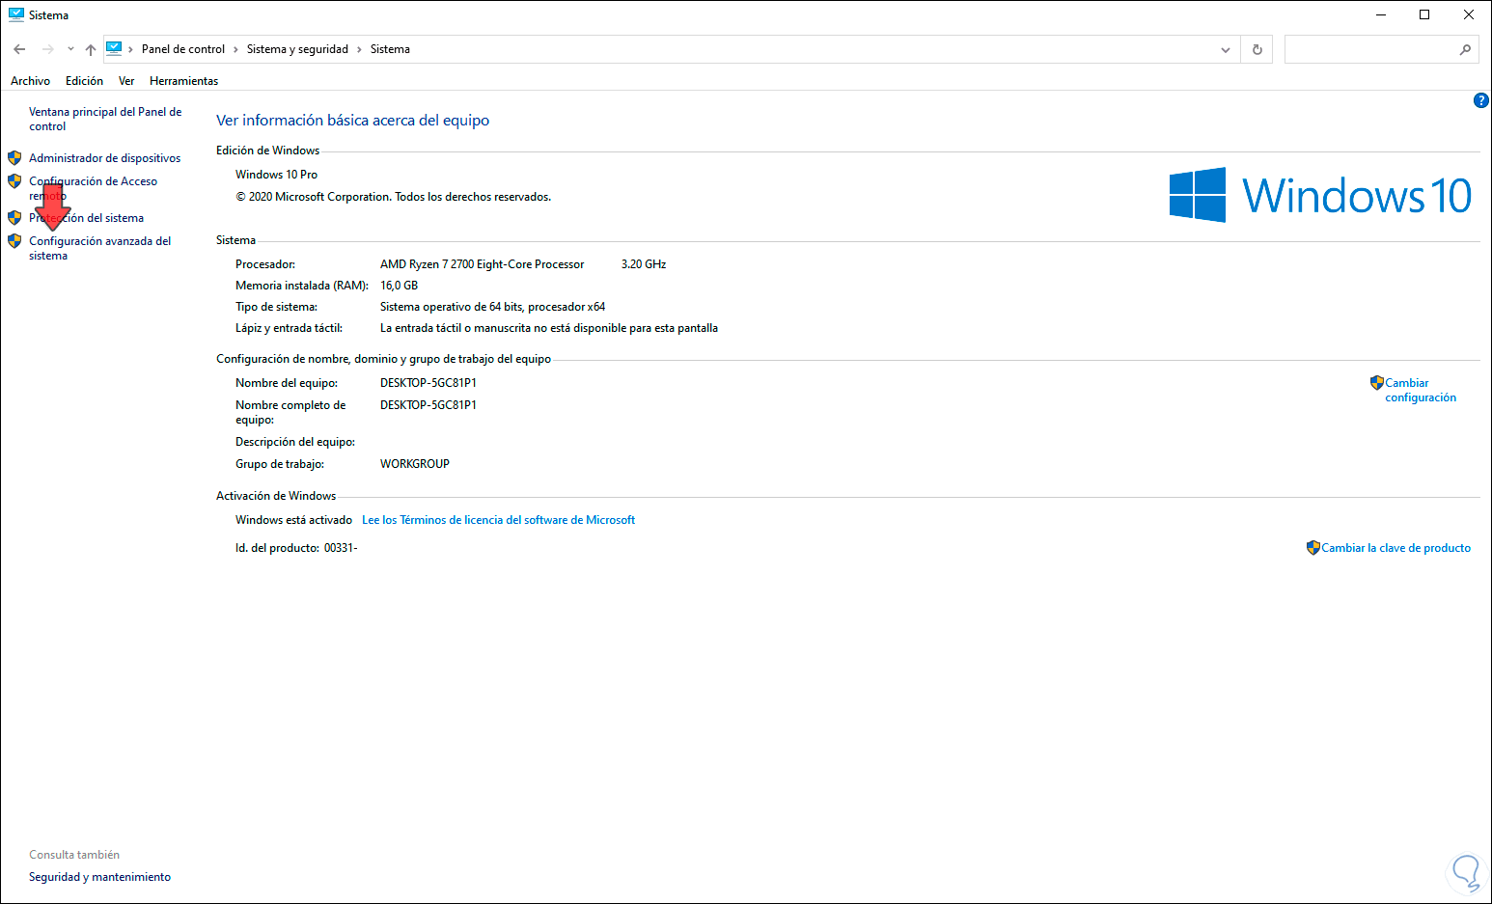Image resolution: width=1492 pixels, height=904 pixels.
Task: Open the Edición menu
Action: click(85, 81)
